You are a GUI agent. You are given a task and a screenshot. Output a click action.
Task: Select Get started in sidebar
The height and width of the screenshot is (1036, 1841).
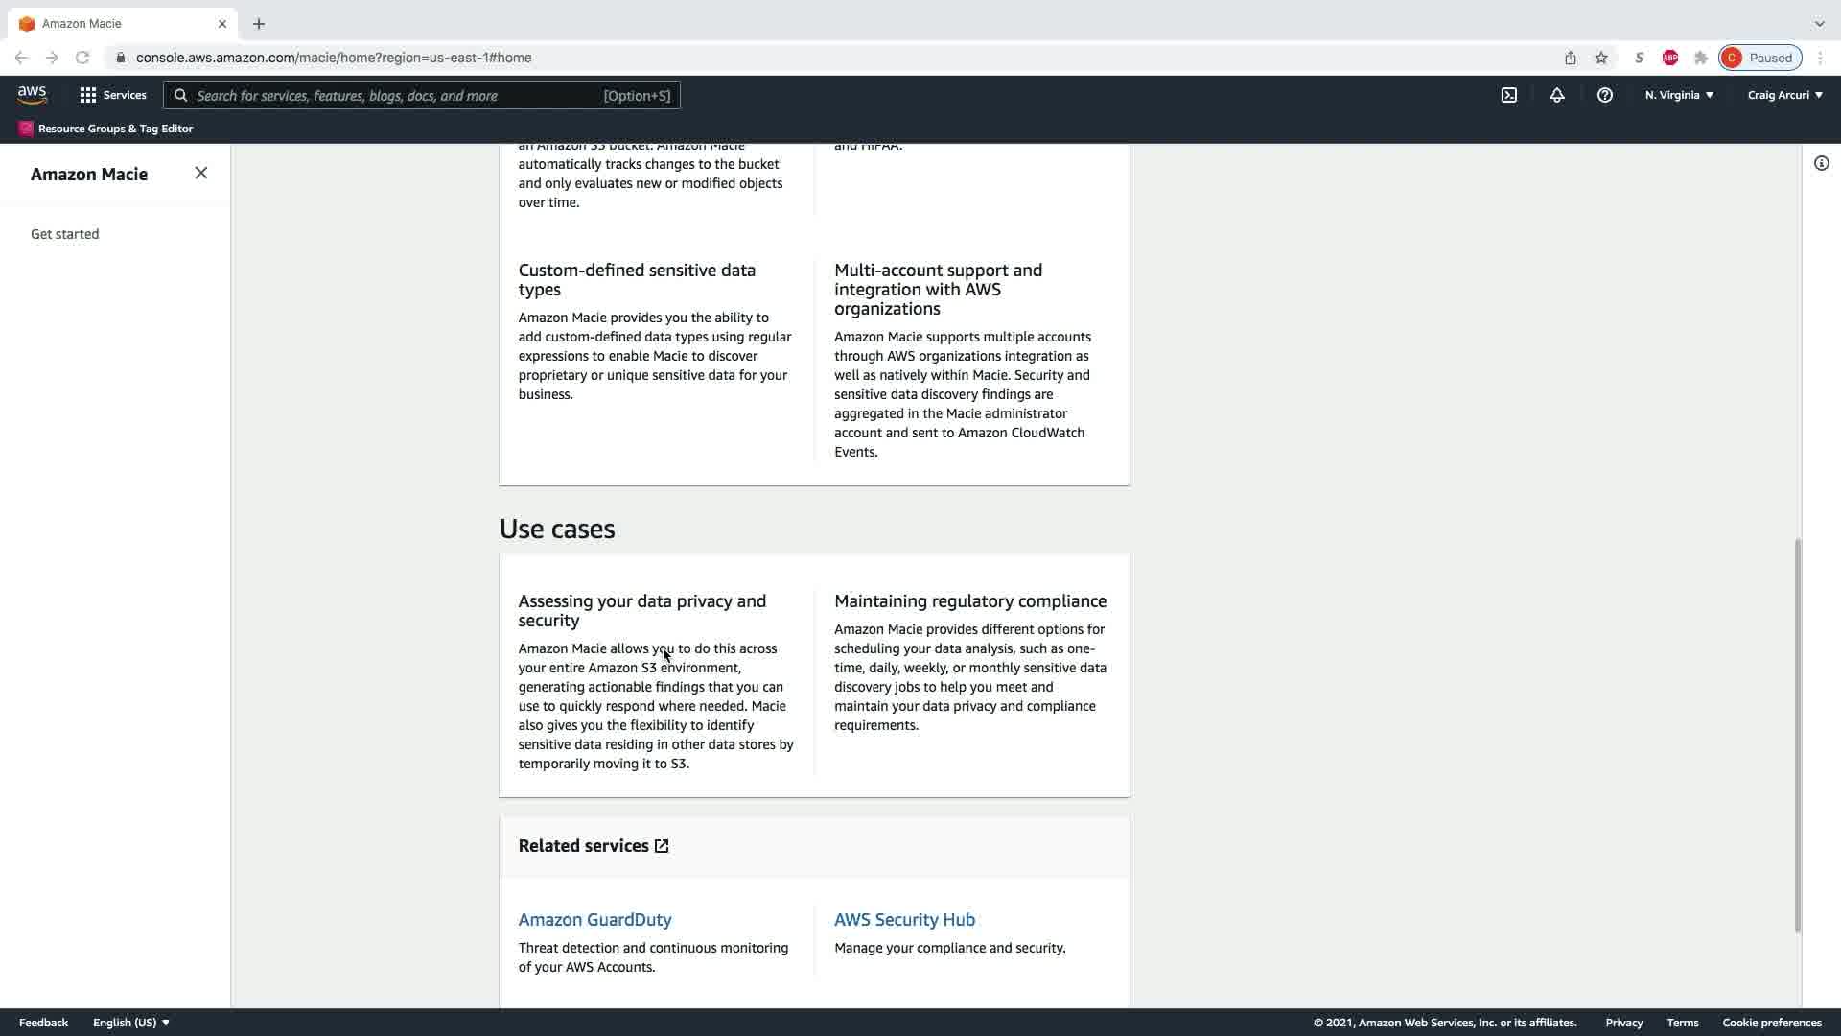(x=64, y=234)
